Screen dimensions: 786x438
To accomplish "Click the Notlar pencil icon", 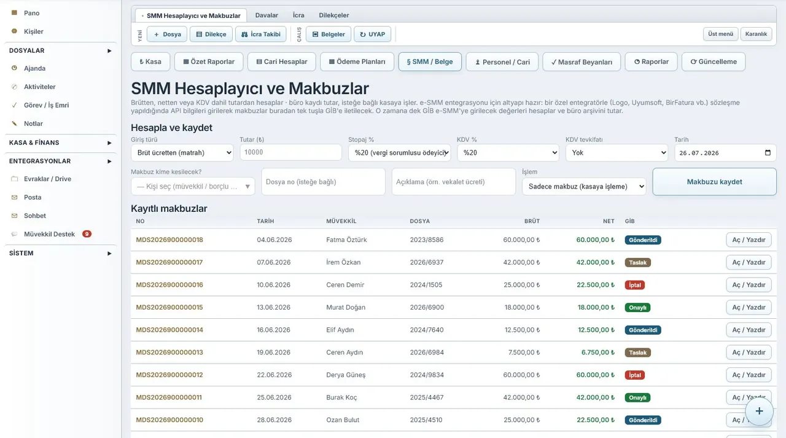I will coord(15,123).
